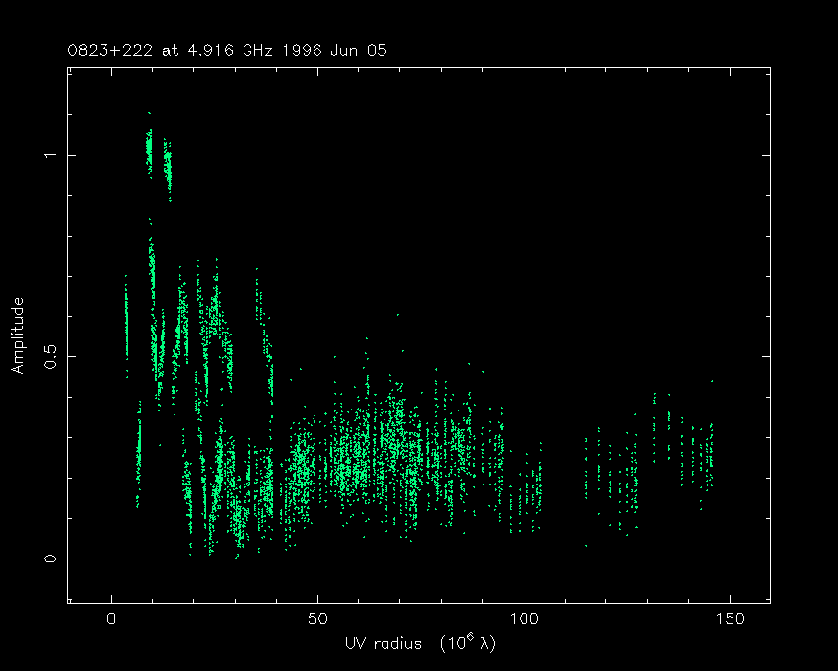The image size is (838, 671).
Task: Select the "Amplitude" y-axis label
Action: [x=17, y=336]
